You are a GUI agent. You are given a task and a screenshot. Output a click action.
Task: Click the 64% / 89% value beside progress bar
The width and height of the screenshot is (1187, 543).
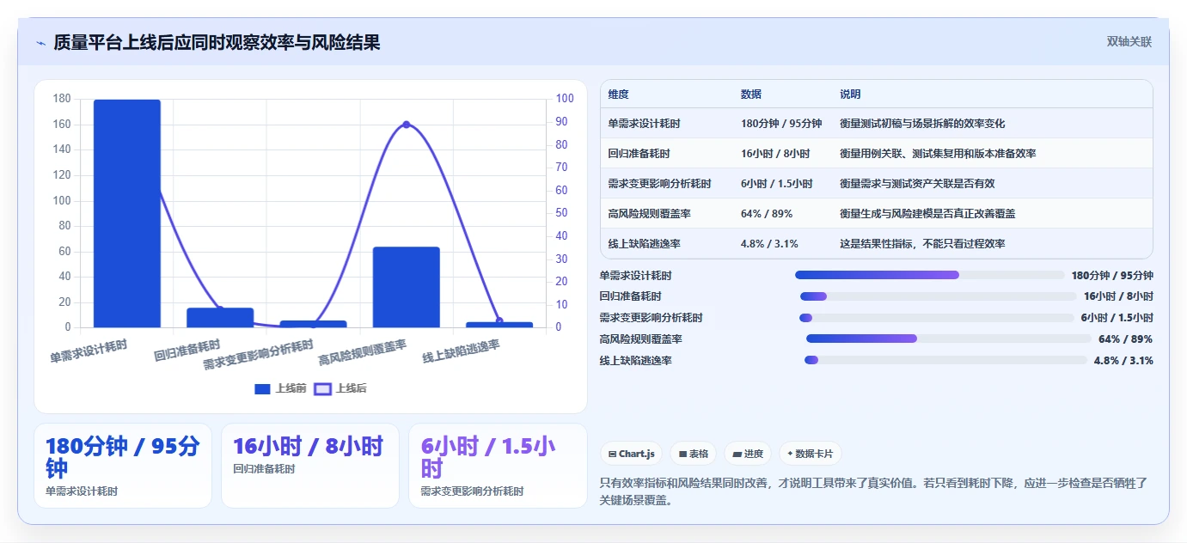pos(1125,339)
